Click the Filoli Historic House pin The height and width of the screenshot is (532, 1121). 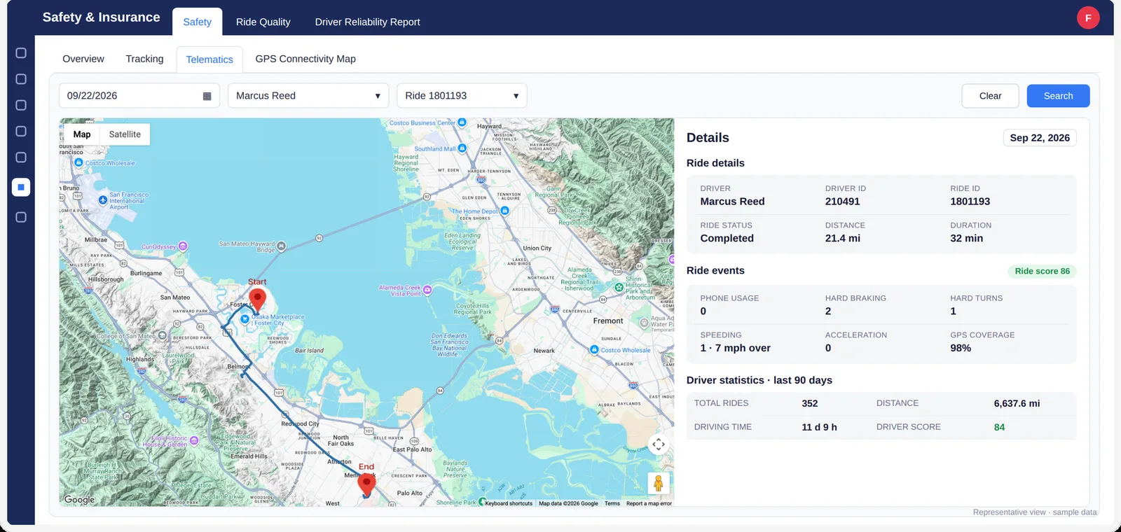[194, 441]
